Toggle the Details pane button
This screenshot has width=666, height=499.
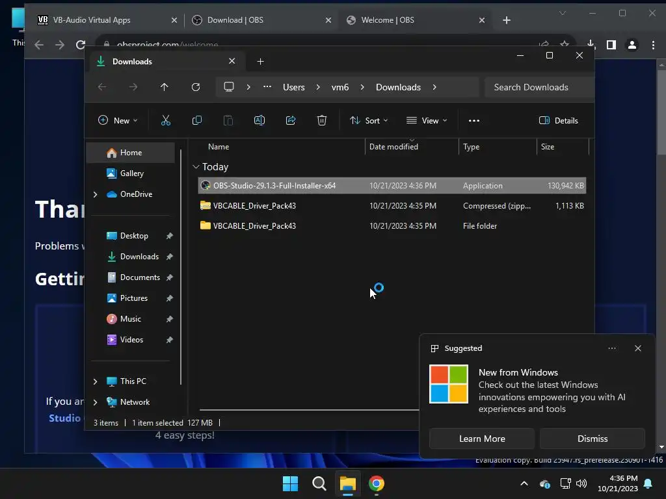tap(559, 120)
